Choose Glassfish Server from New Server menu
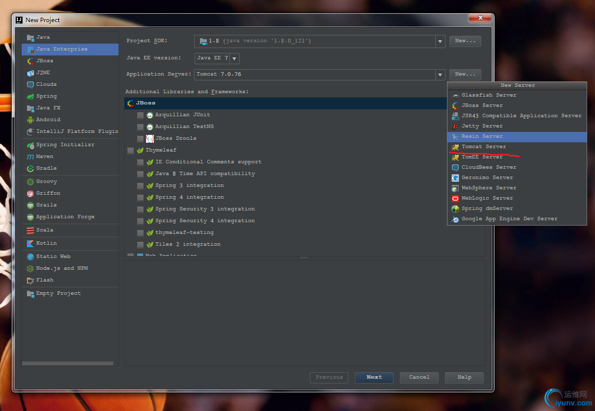Image resolution: width=595 pixels, height=411 pixels. pyautogui.click(x=517, y=95)
